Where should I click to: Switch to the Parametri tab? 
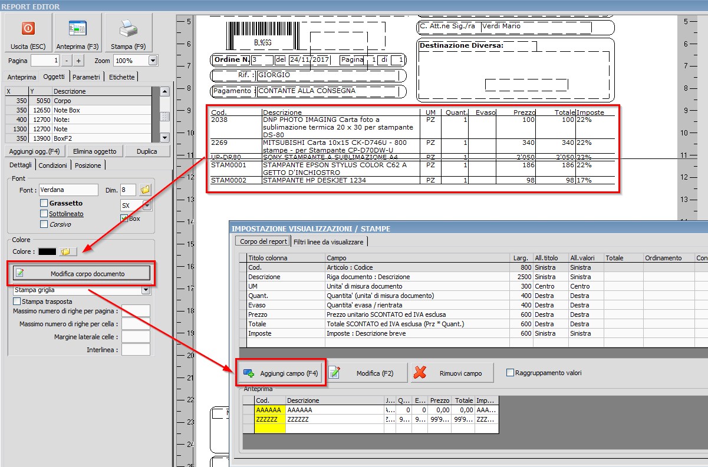[87, 77]
